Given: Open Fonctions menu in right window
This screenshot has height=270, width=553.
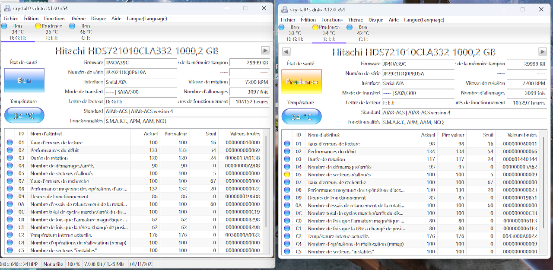Looking at the screenshot, I should click(332, 20).
